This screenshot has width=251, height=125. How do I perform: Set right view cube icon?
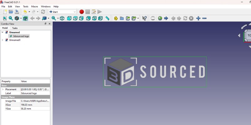(x=81, y=18)
